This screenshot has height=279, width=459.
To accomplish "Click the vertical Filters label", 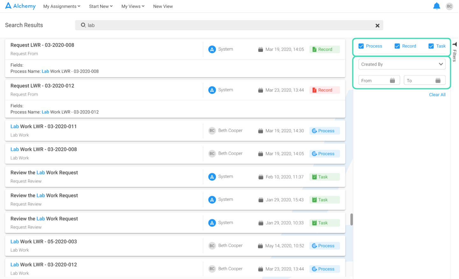I will [x=455, y=55].
